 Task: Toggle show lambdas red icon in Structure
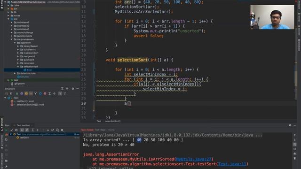pos(45,93)
